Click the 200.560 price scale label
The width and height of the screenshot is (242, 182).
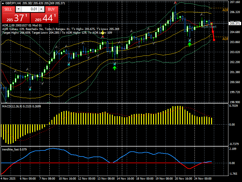click(235, 82)
